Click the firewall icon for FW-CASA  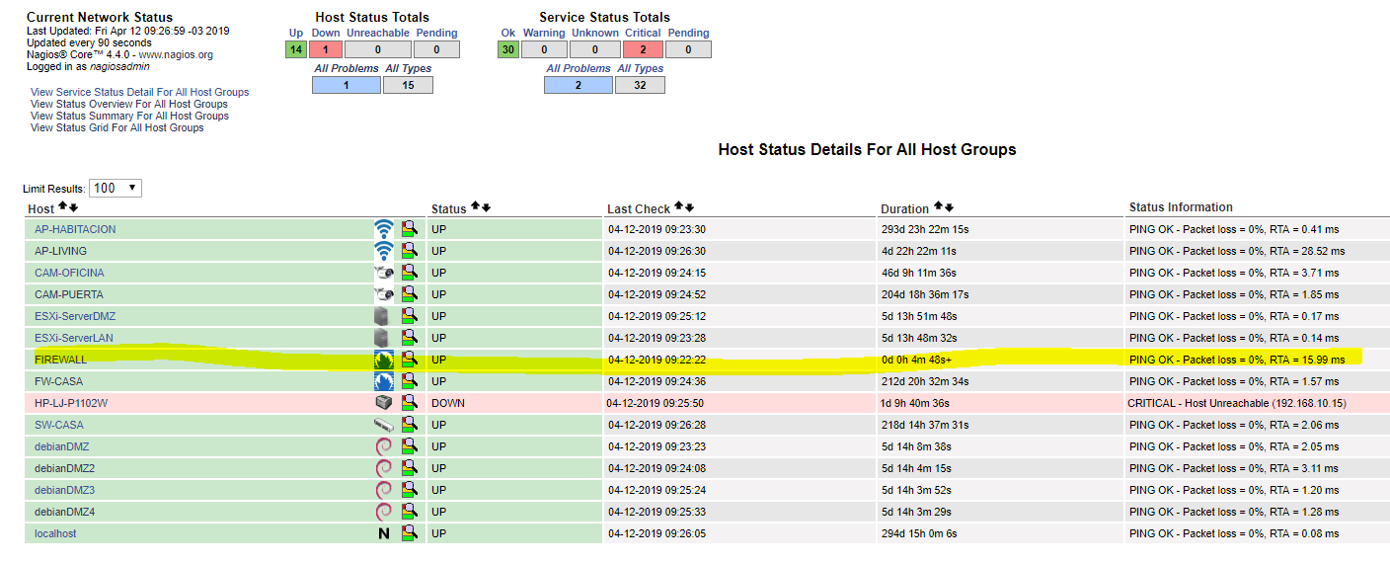[x=383, y=381]
